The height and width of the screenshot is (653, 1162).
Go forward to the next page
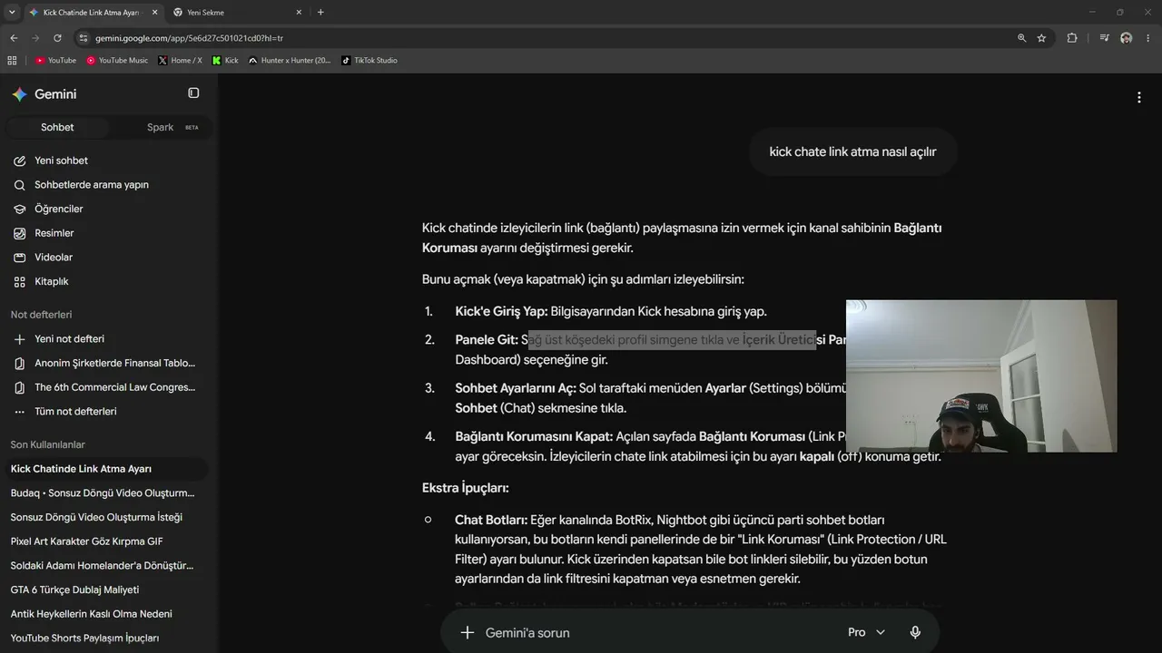(x=35, y=38)
